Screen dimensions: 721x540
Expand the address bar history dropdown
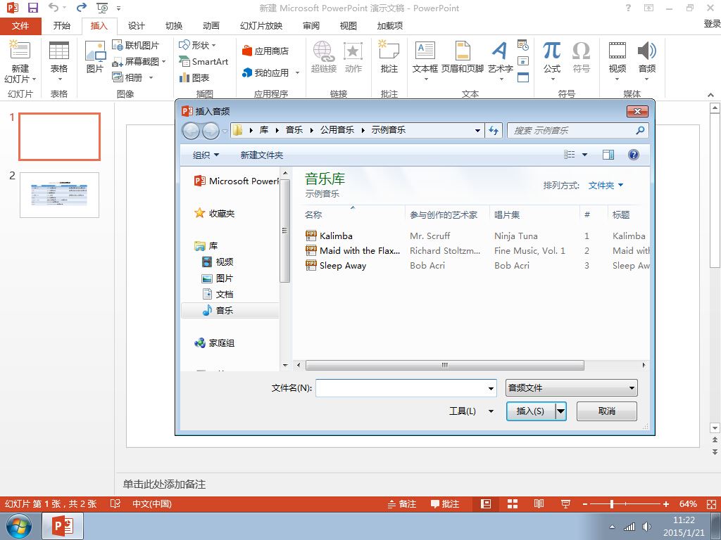click(477, 130)
